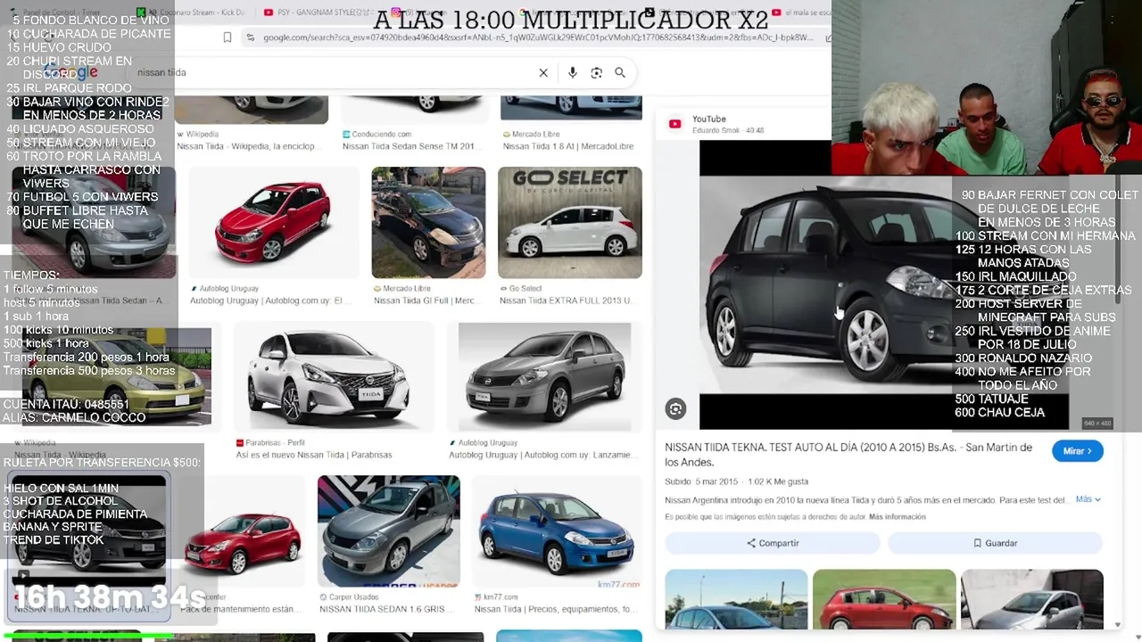This screenshot has height=642, width=1142.
Task: Open the dark blue Tiida GI Full Mercado Libre image
Action: tap(428, 223)
